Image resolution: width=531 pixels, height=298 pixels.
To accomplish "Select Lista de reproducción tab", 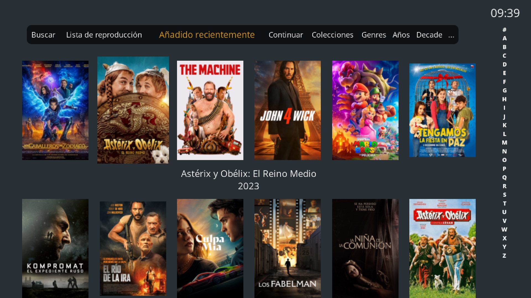I will 104,35.
